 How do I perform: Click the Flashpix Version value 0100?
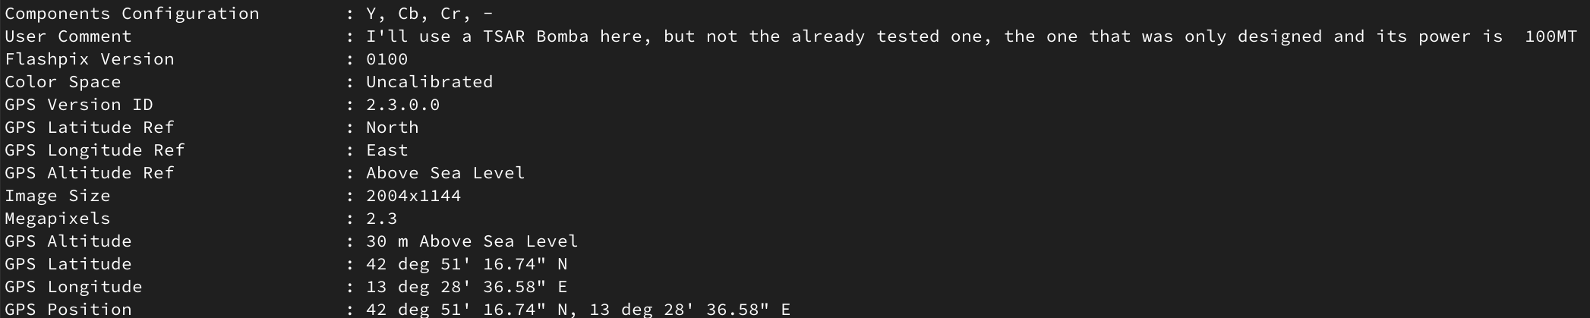(386, 59)
